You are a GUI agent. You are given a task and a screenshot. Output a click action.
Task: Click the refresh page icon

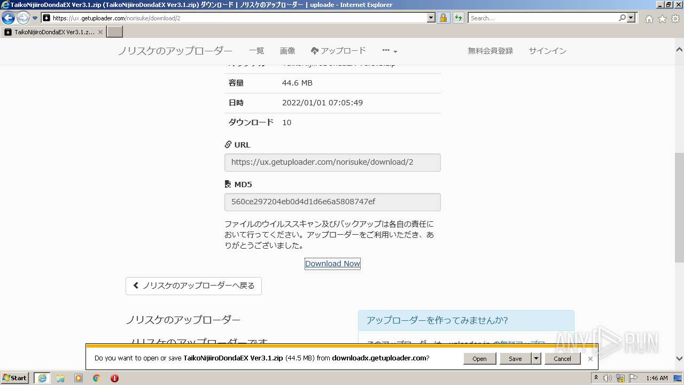tap(458, 18)
